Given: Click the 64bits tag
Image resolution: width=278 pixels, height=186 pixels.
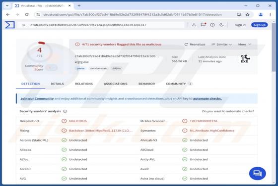Looking at the screenshot, I should pyautogui.click(x=117, y=68).
